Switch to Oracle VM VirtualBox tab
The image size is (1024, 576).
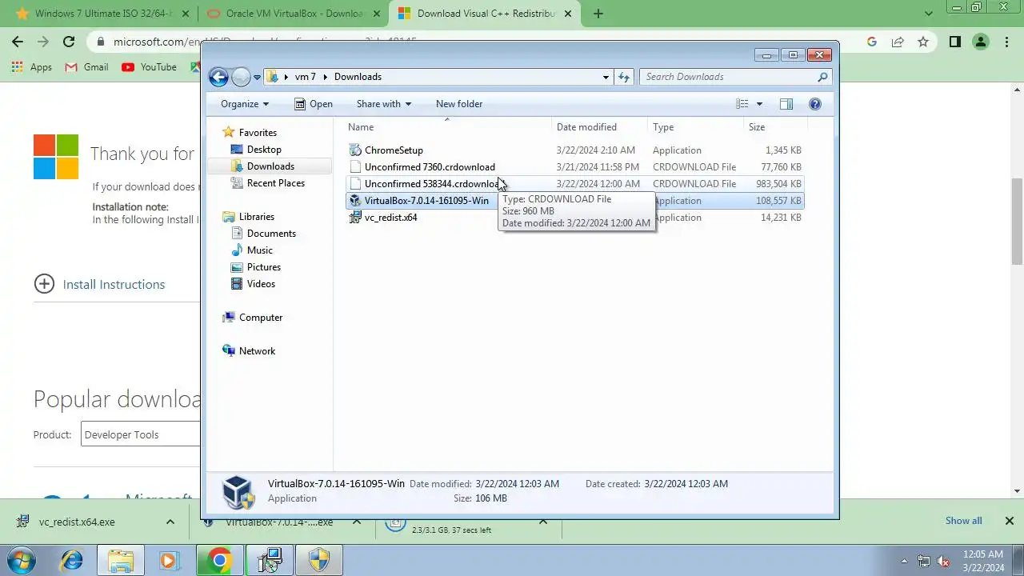click(x=294, y=14)
